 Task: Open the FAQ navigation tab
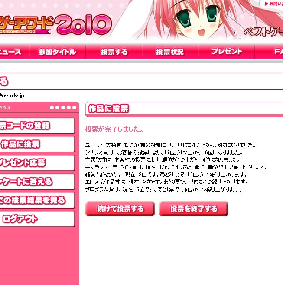click(269, 52)
